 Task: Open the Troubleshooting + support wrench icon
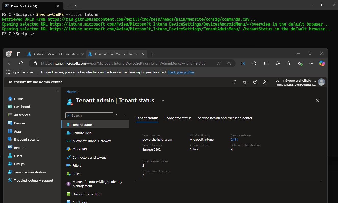(10, 180)
